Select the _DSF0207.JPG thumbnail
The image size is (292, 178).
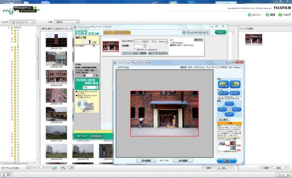point(56,40)
